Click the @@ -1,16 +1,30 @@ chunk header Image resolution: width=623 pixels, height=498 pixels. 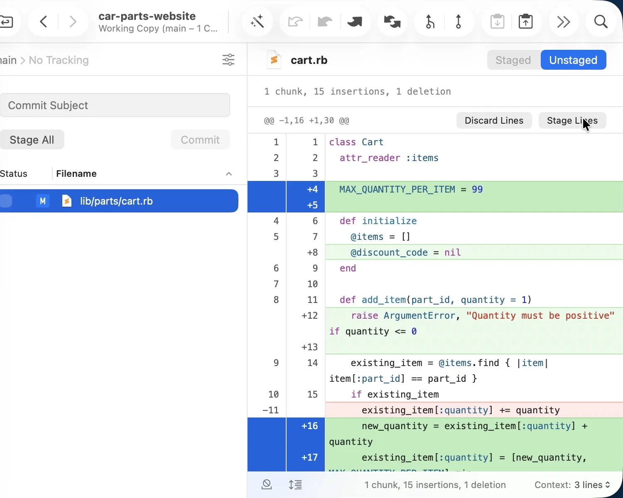pyautogui.click(x=307, y=120)
